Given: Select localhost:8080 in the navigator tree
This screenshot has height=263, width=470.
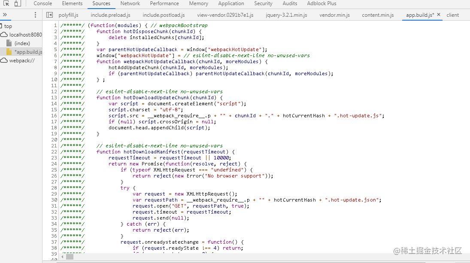Looking at the screenshot, I should 25,35.
